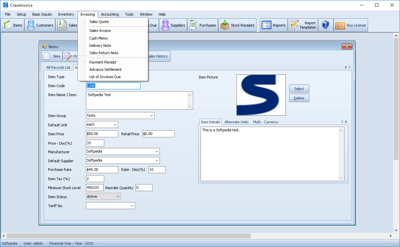Viewport: 400px width, 247px height.
Task: Open the Suppliers toolbar icon
Action: [166, 25]
